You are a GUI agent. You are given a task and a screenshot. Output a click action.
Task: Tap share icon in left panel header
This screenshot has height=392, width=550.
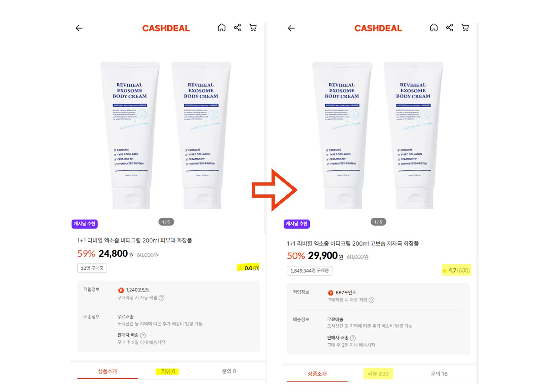[x=237, y=28]
